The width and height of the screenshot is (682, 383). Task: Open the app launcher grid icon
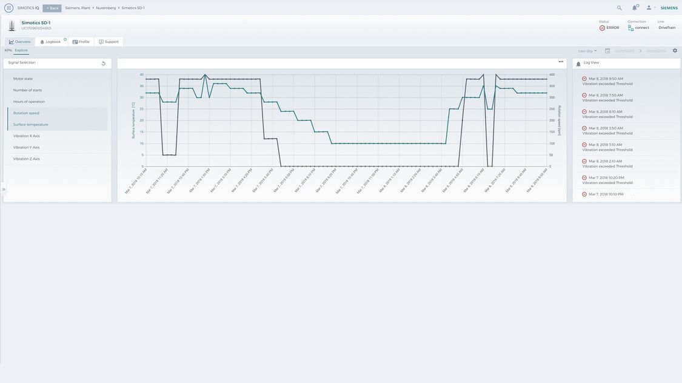click(x=8, y=8)
